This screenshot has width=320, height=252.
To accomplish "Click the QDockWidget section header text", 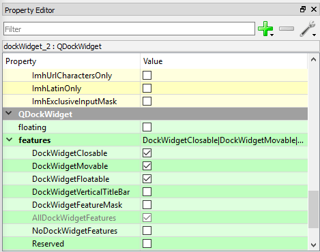I will 45,114.
